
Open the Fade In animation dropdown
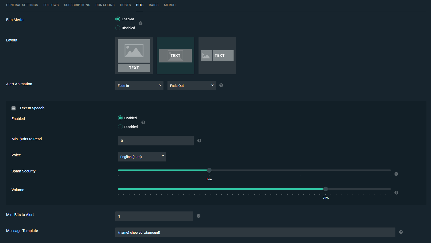coord(139,86)
